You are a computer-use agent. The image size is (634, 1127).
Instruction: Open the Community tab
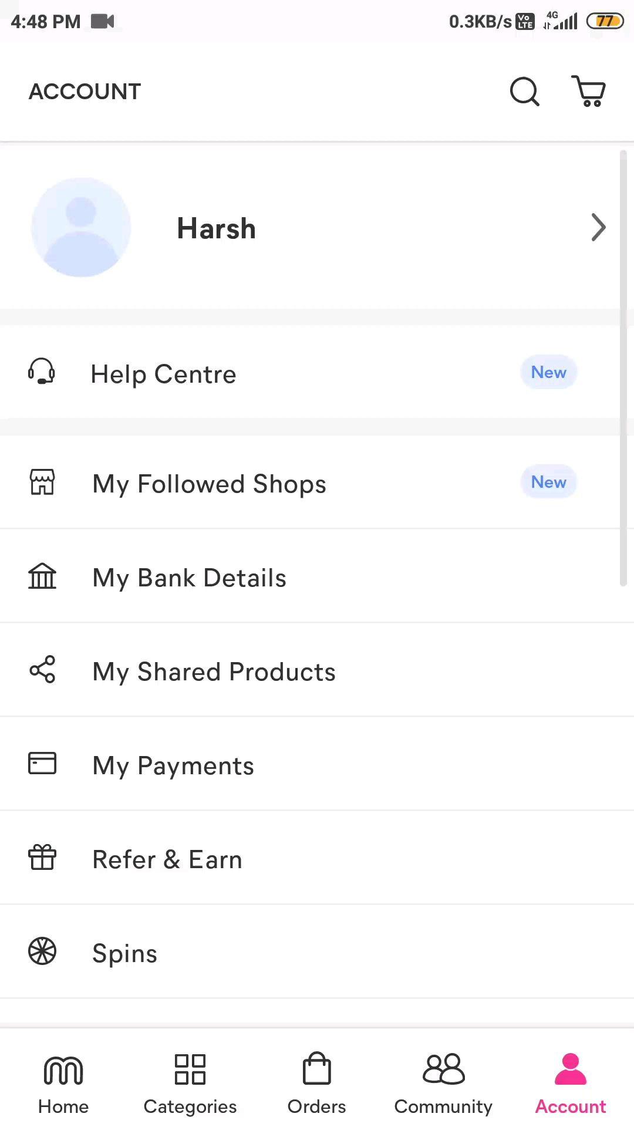(444, 1084)
